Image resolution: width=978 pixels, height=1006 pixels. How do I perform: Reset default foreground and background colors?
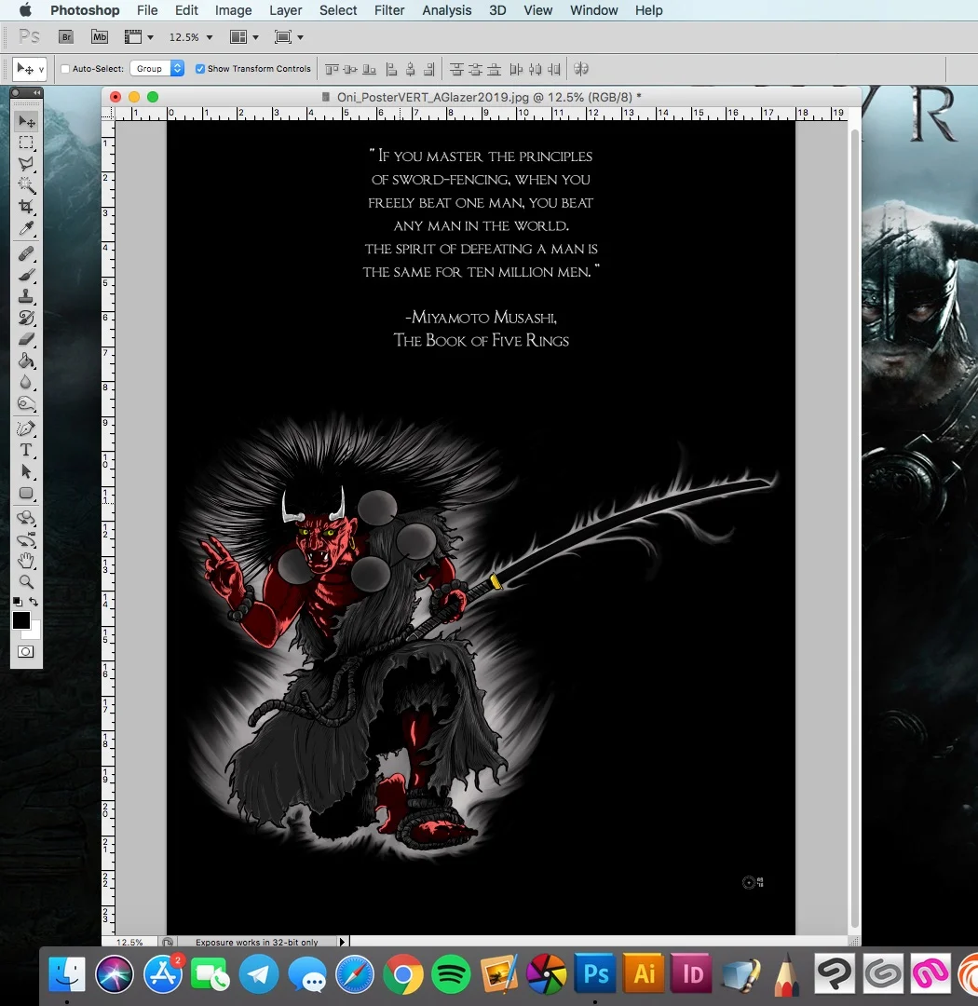coord(18,602)
